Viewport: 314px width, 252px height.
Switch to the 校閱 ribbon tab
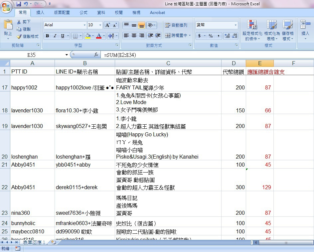pos(119,13)
